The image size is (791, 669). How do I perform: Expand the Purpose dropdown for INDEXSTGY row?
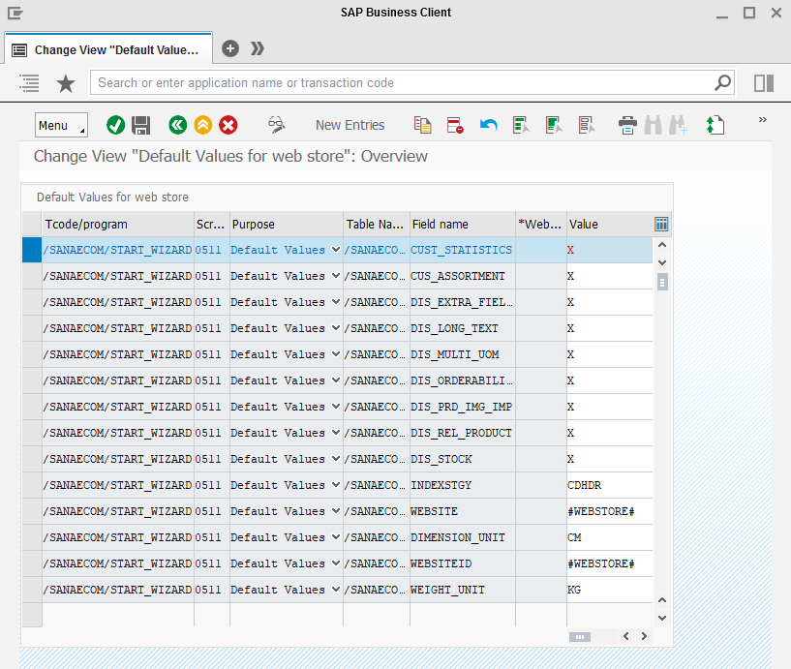(x=335, y=485)
